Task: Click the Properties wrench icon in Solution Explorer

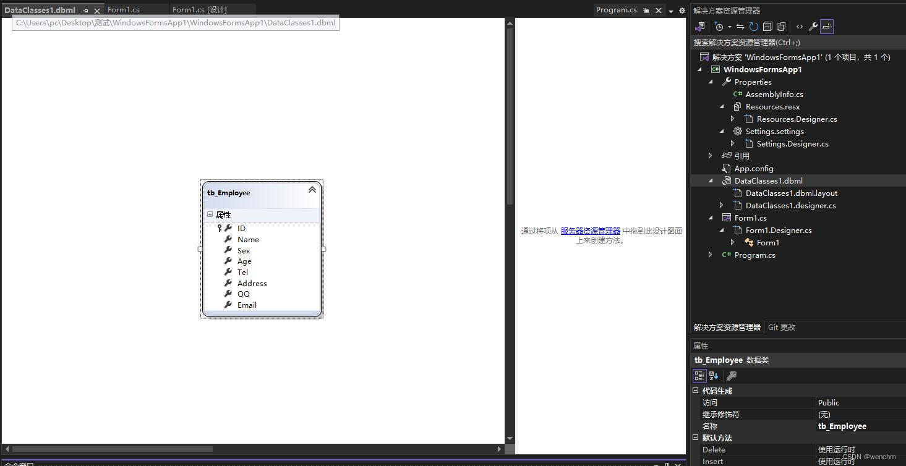Action: (x=813, y=27)
